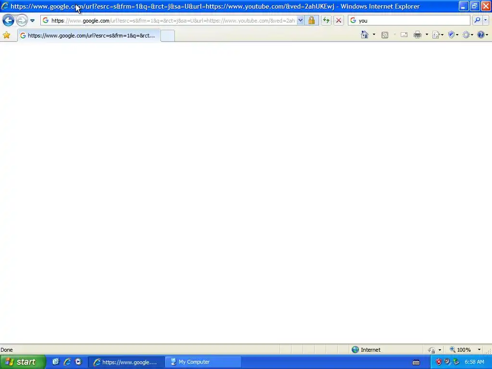492x369 pixels.
Task: Open the Help question mark menu
Action: click(482, 35)
